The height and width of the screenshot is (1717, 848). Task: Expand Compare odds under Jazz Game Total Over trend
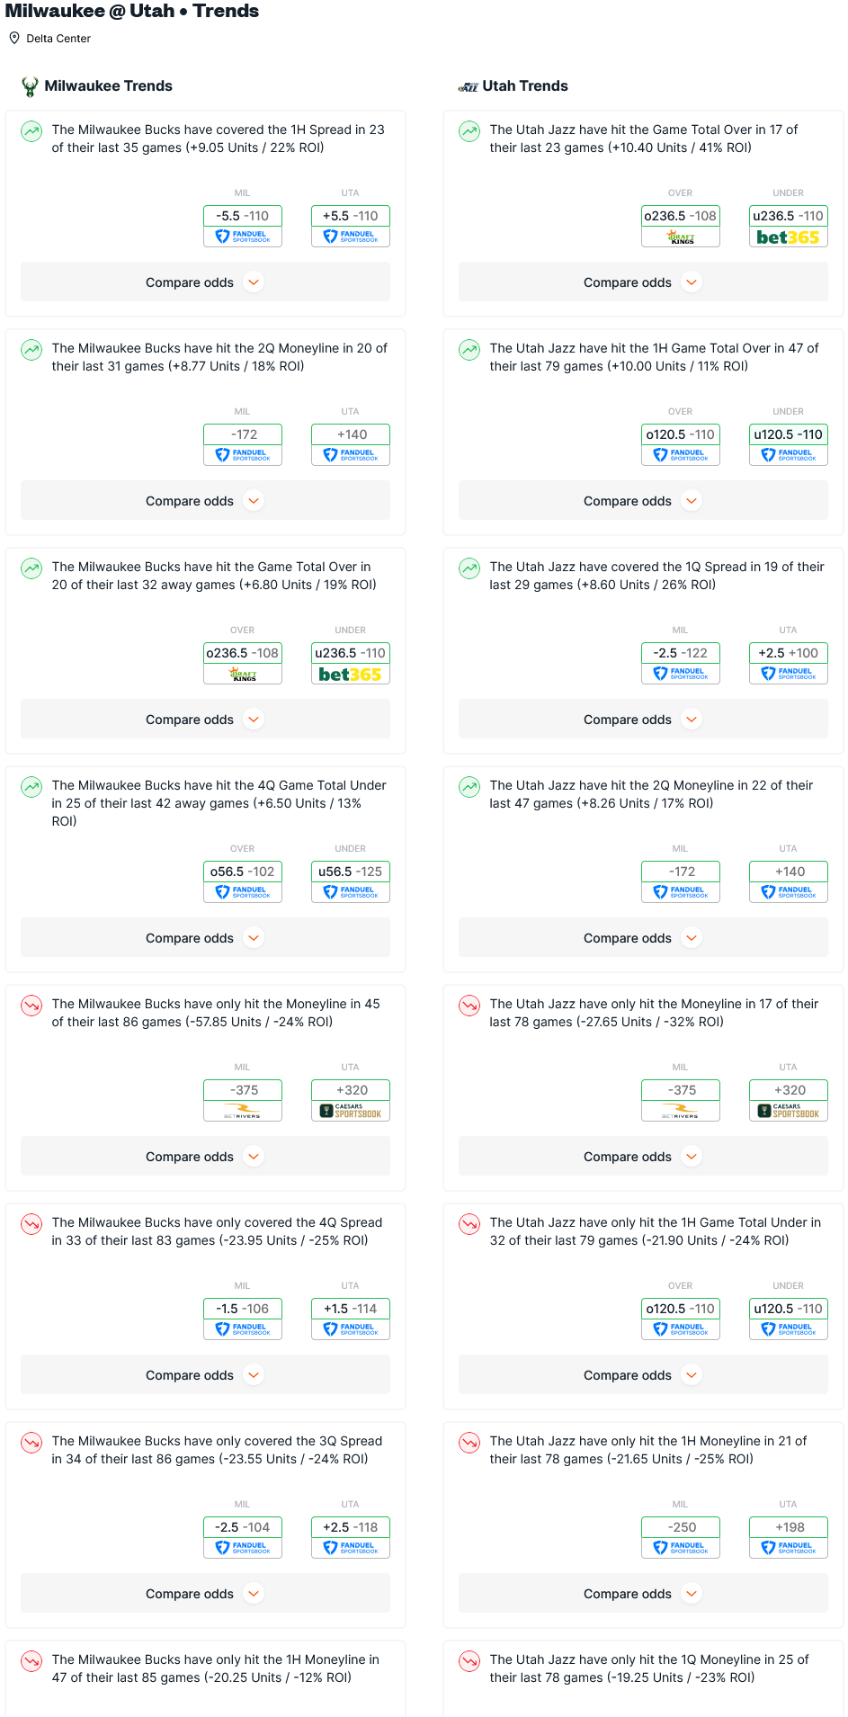click(x=643, y=282)
